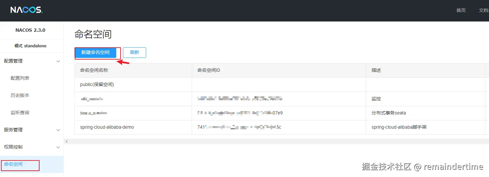489x177 pixels.
Task: Open the 文档 link in header
Action: [x=484, y=10]
